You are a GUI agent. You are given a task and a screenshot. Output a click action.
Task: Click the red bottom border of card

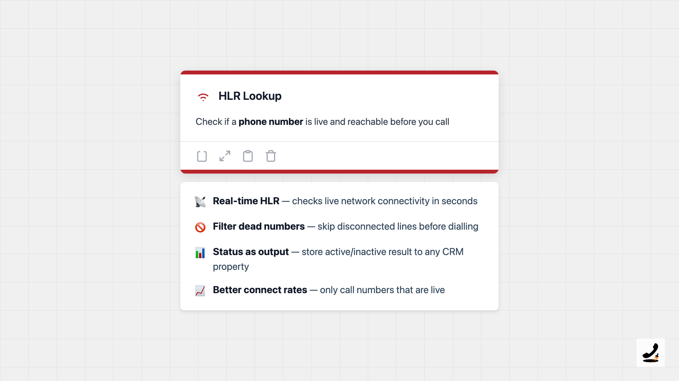[x=339, y=171]
